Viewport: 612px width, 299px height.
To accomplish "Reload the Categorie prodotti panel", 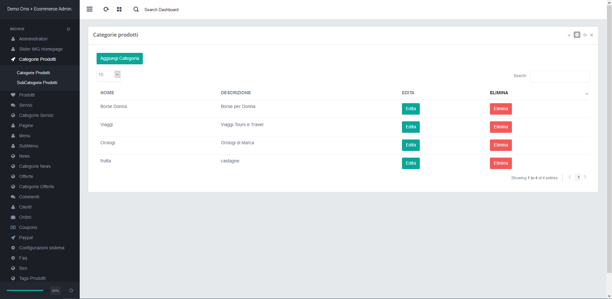I will [585, 35].
